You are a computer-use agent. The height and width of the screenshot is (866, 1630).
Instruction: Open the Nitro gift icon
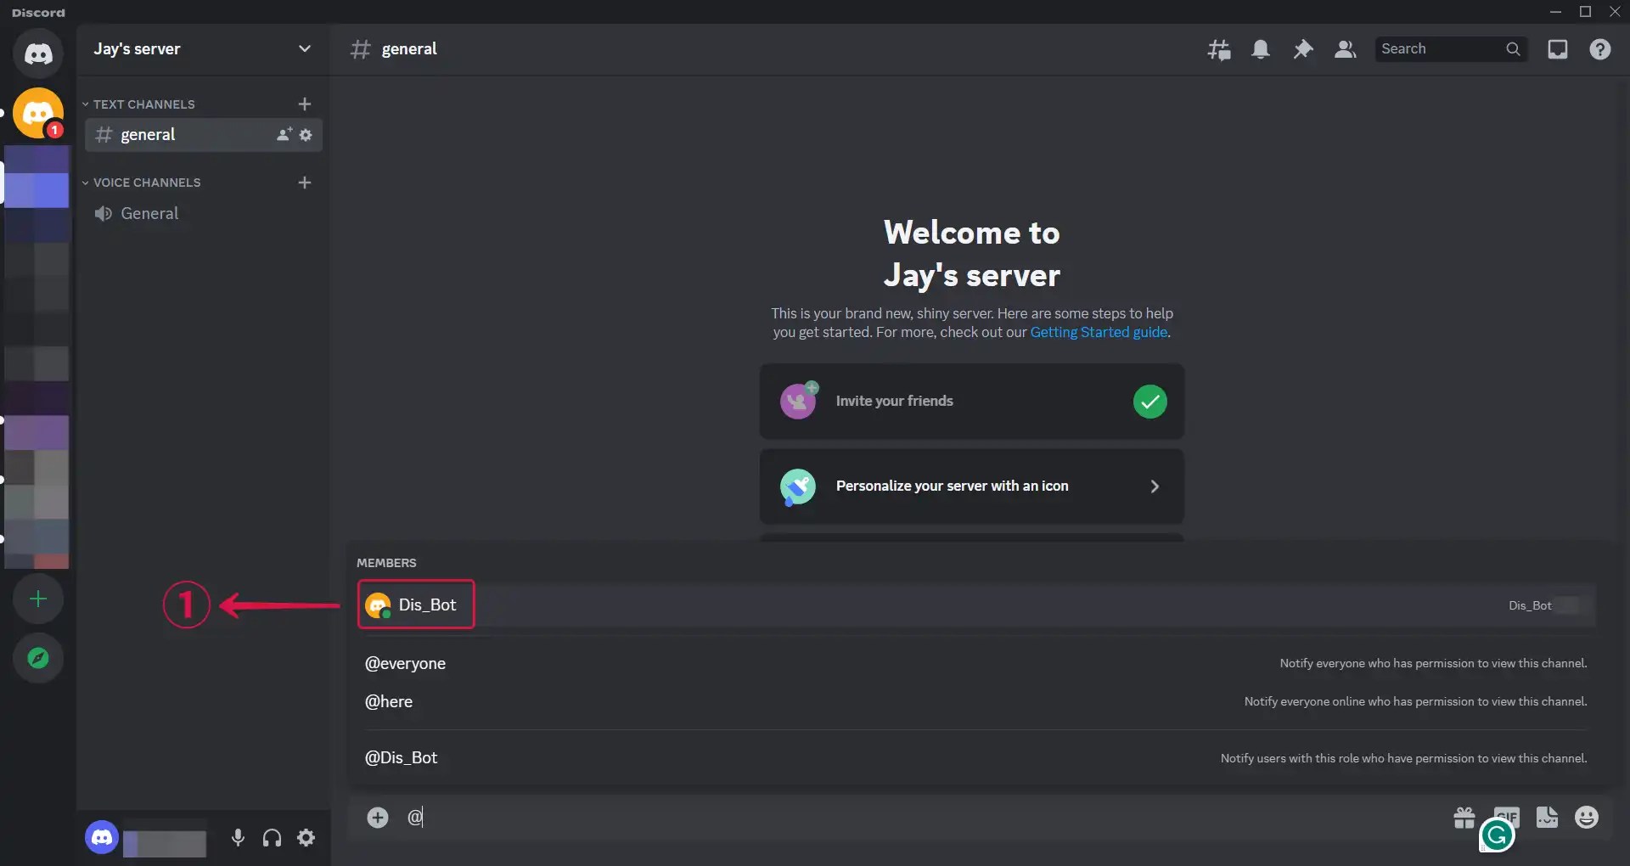(x=1464, y=818)
